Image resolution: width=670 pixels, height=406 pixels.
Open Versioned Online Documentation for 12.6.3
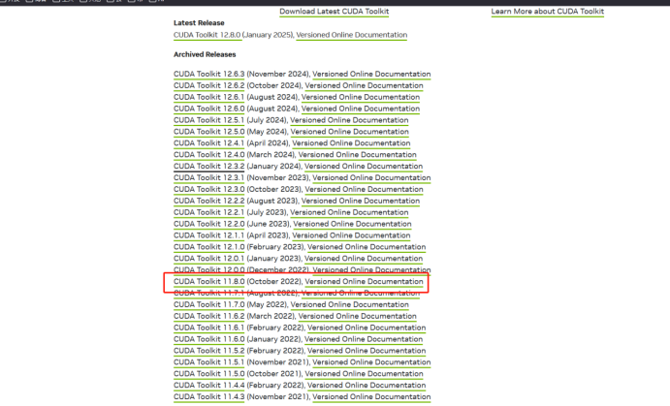pos(371,74)
